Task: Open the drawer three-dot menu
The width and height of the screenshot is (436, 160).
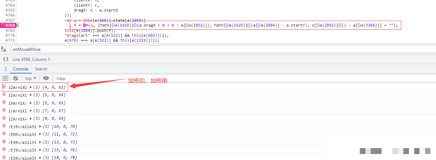Action: pyautogui.click(x=5, y=69)
